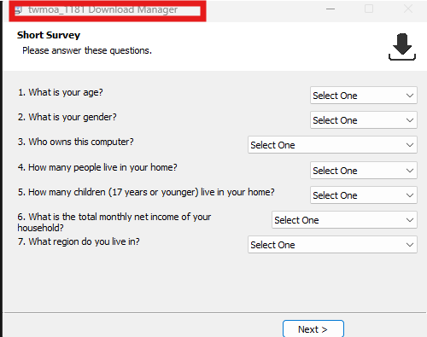Open the gender question dropdown
Image resolution: width=427 pixels, height=337 pixels.
click(364, 120)
